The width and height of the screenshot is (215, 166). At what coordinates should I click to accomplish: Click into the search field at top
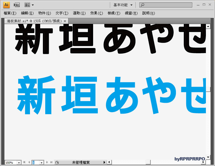166,5
